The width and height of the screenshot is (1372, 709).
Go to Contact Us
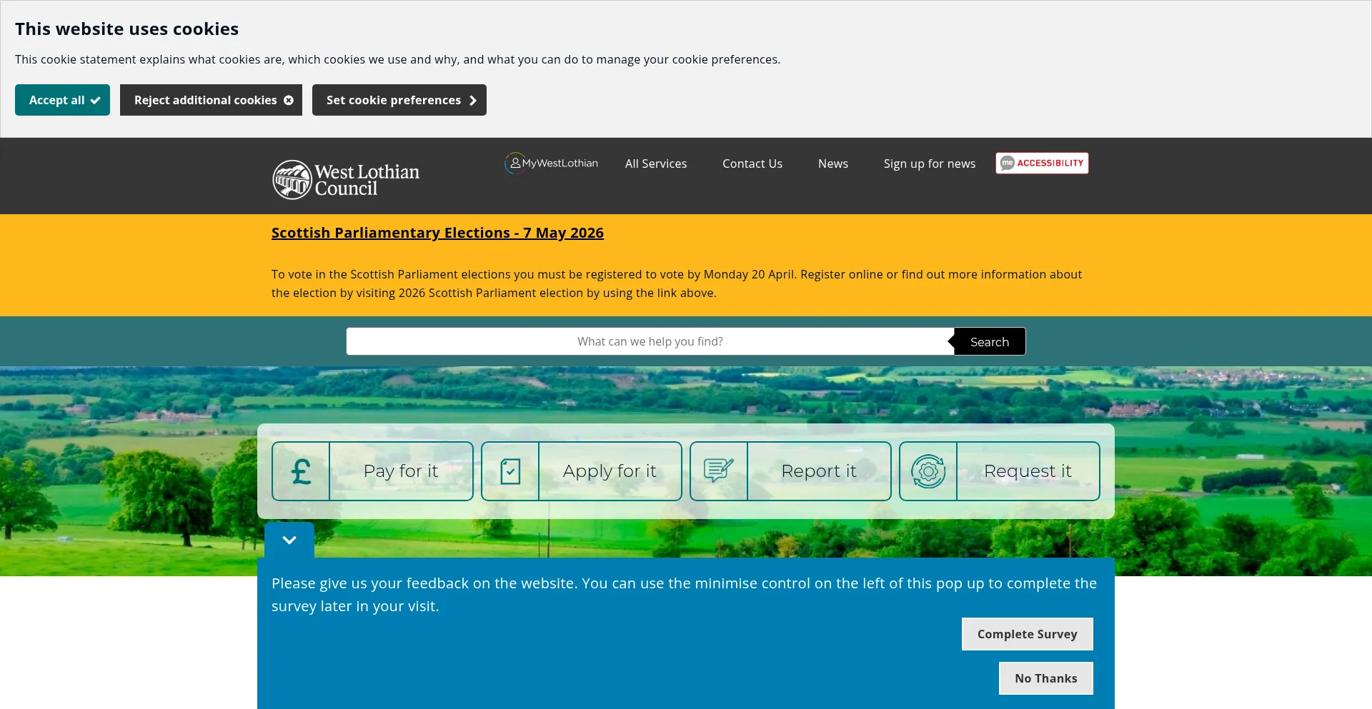pyautogui.click(x=752, y=164)
